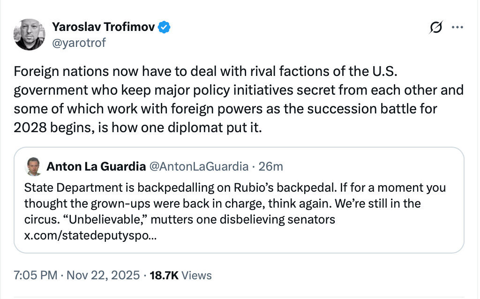
Task: Click the Anton La Guardia name
Action: (95, 166)
